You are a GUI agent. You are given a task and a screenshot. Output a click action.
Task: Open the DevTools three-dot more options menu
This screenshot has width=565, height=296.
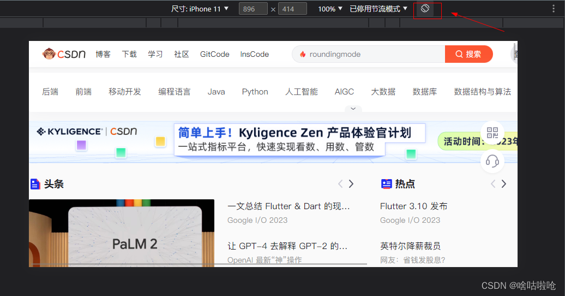[x=554, y=9]
